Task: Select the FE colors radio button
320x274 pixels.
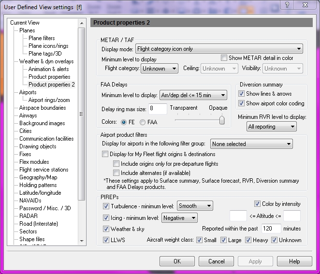Action: click(x=123, y=122)
